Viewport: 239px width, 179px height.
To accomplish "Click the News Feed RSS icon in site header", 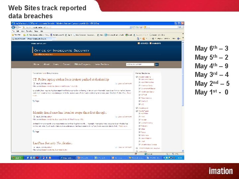I will pyautogui.click(x=139, y=43).
